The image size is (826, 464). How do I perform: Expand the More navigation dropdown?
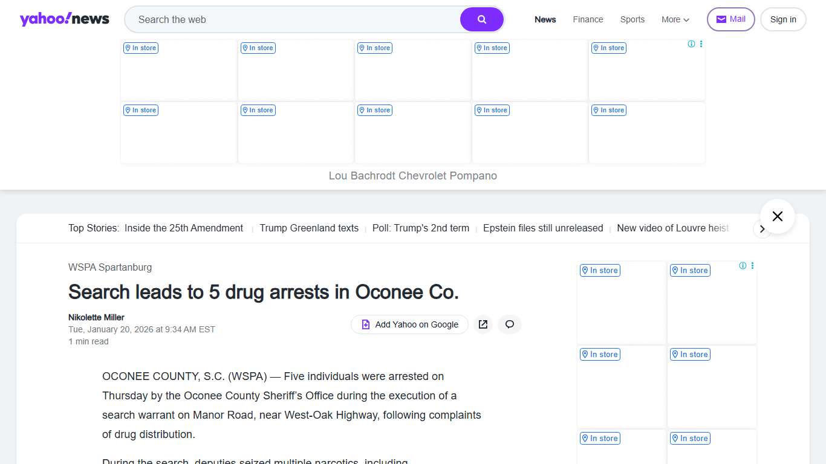pyautogui.click(x=674, y=19)
